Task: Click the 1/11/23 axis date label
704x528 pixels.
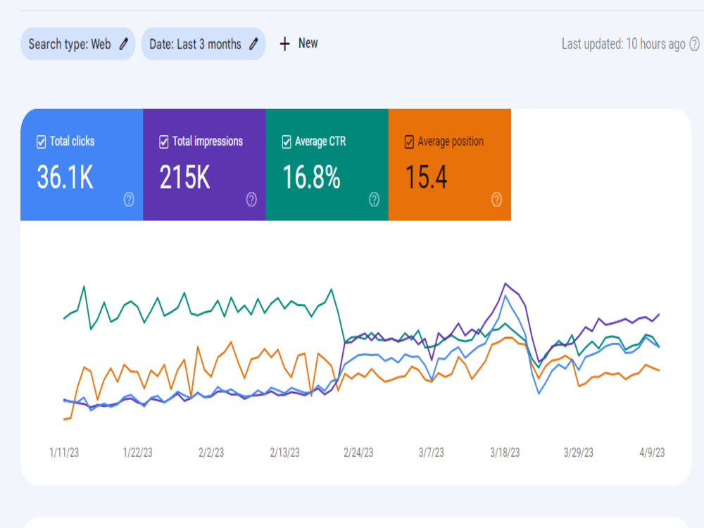Action: tap(64, 453)
